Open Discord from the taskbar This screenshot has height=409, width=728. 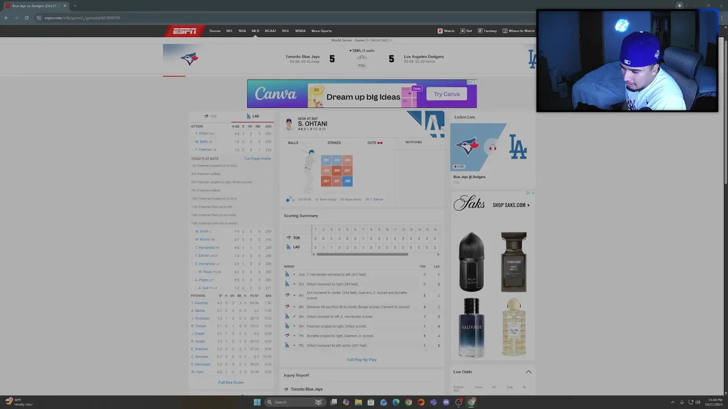(446, 402)
